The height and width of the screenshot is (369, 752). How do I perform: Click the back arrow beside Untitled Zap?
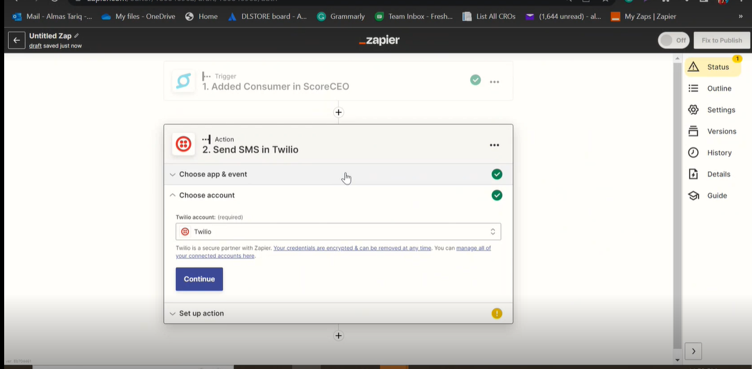tap(17, 40)
